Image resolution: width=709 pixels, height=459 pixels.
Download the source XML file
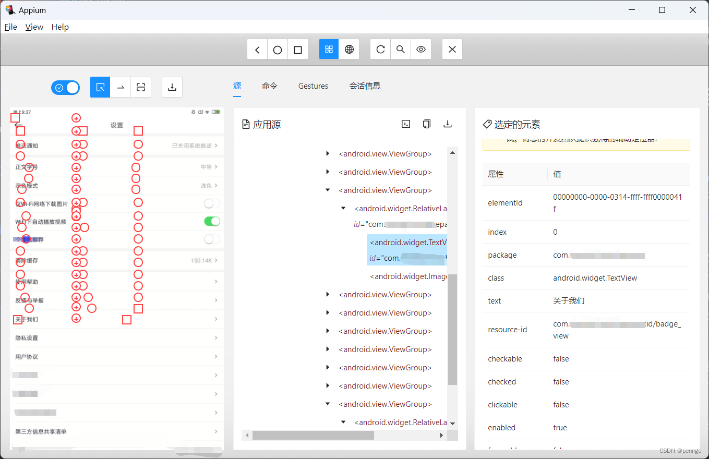click(447, 124)
